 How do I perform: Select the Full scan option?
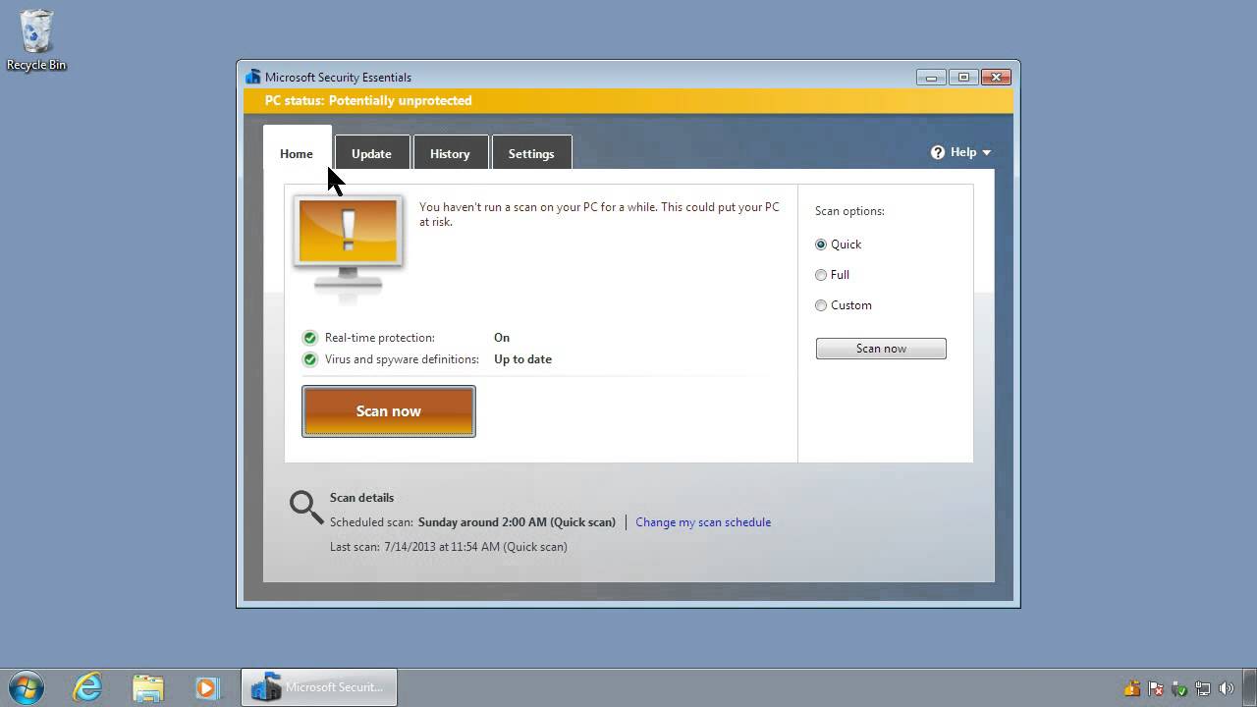[821, 275]
